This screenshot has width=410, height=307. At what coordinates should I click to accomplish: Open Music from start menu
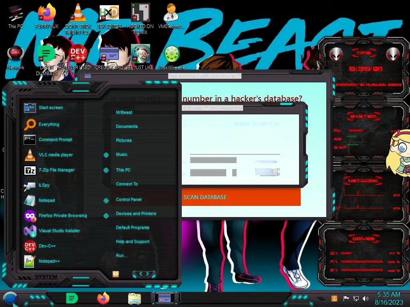point(122,154)
